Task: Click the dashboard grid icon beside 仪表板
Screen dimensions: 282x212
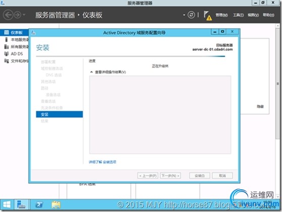Action: click(7, 32)
